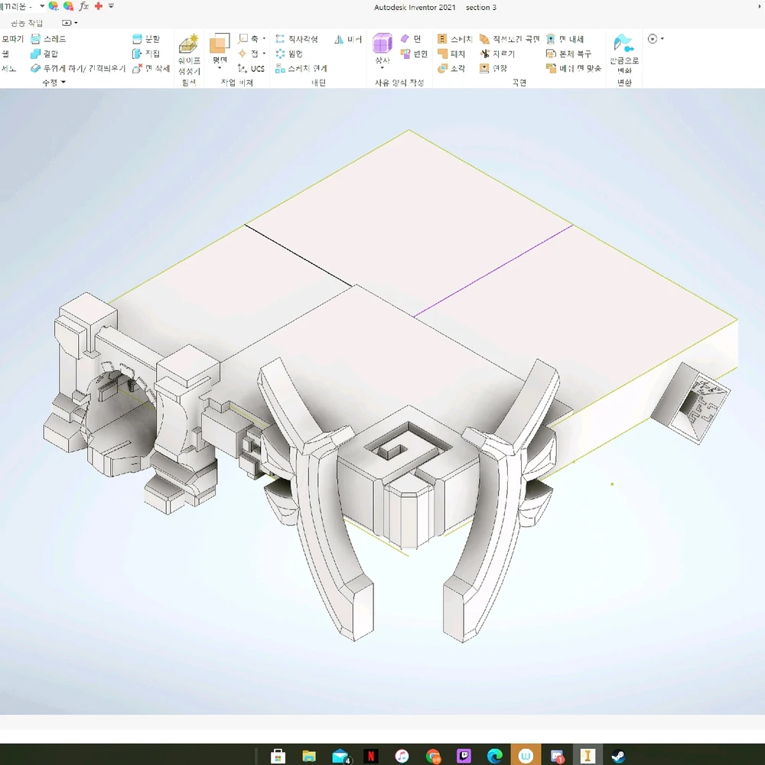765x765 pixels.
Task: Click the Stitch (스티치) surface tool
Action: (454, 39)
